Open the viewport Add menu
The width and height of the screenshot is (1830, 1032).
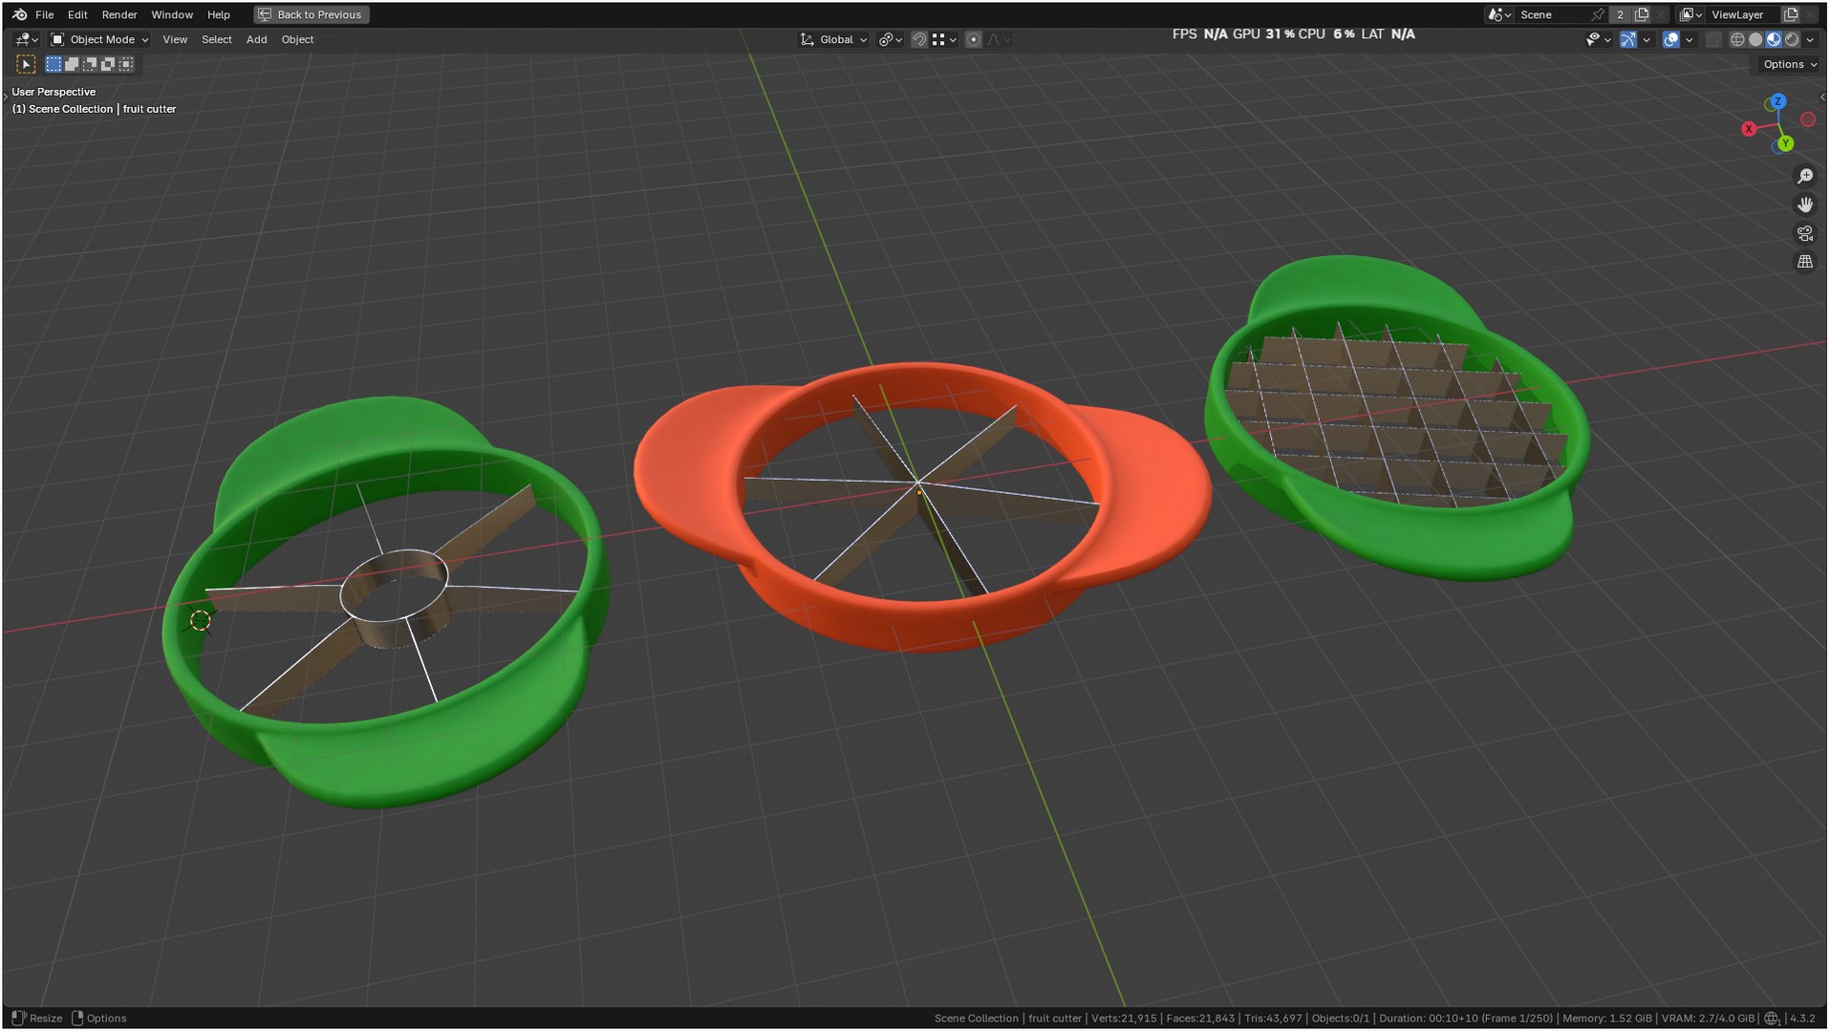(257, 39)
